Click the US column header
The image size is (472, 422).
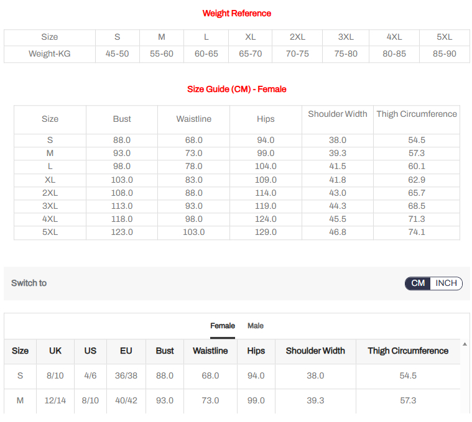pos(90,351)
